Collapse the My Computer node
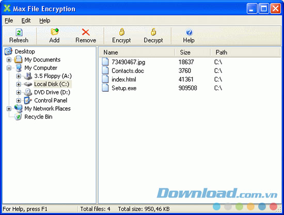The width and height of the screenshot is (284, 215). [x=9, y=68]
